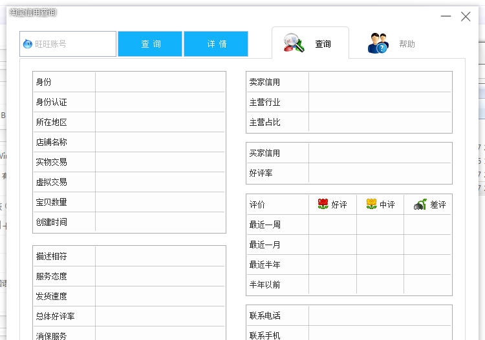Click the 描述相符 label
Image resolution: width=485 pixels, height=340 pixels.
click(51, 256)
